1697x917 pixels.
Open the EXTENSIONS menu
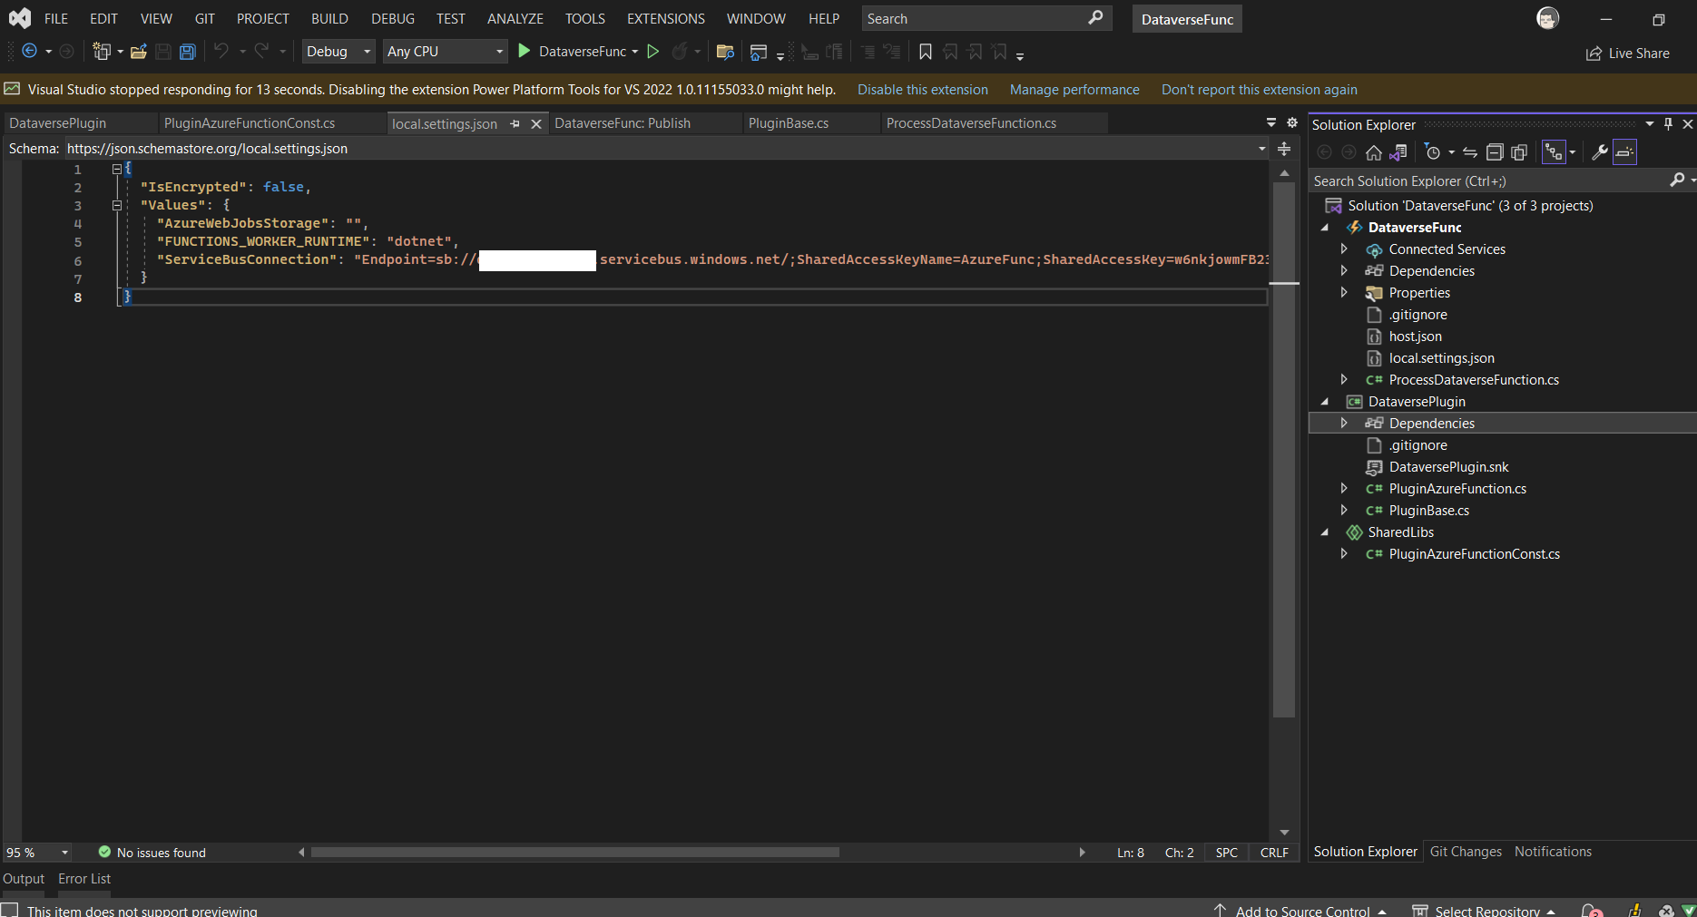[665, 18]
